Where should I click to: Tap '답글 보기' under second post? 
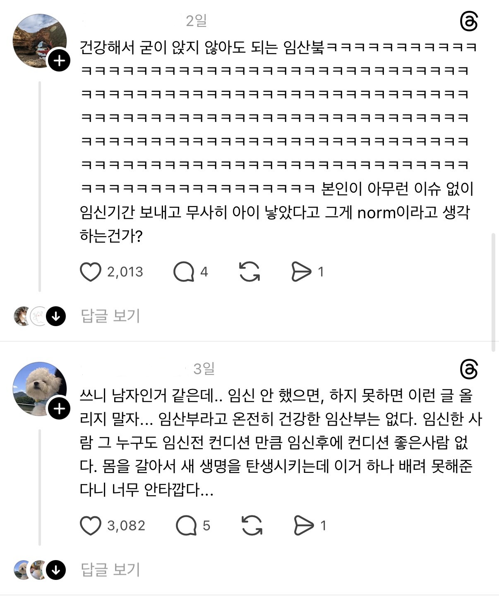coord(110,570)
